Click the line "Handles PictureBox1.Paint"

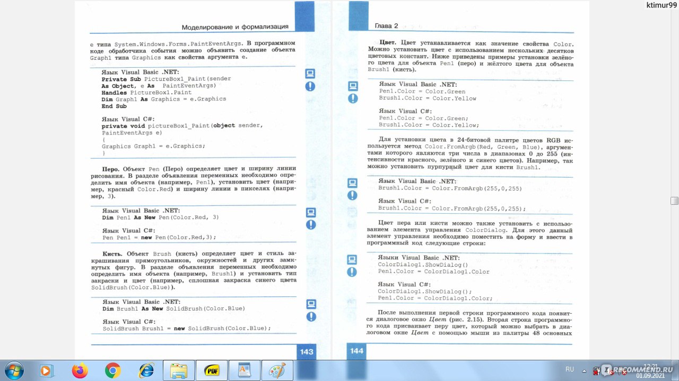146,92
